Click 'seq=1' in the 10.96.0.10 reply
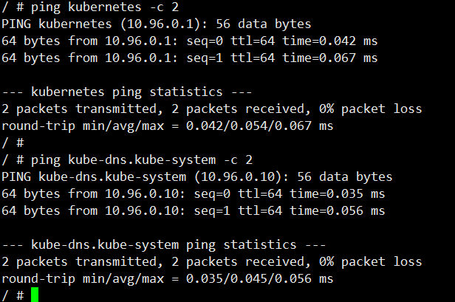This screenshot has width=455, height=302. 212,211
